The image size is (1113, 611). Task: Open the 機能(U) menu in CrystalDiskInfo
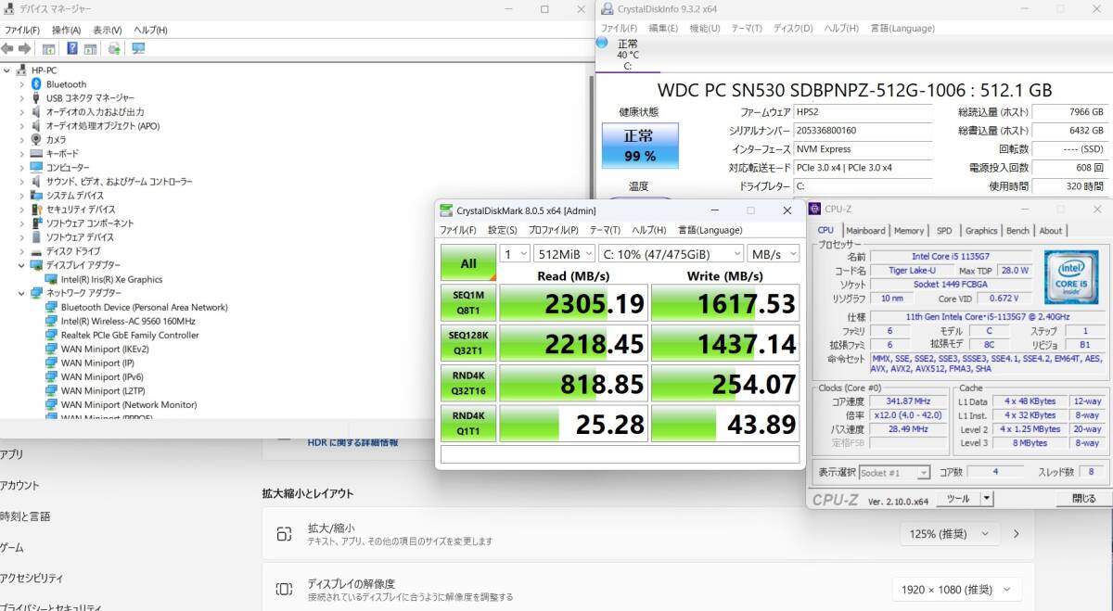(704, 28)
